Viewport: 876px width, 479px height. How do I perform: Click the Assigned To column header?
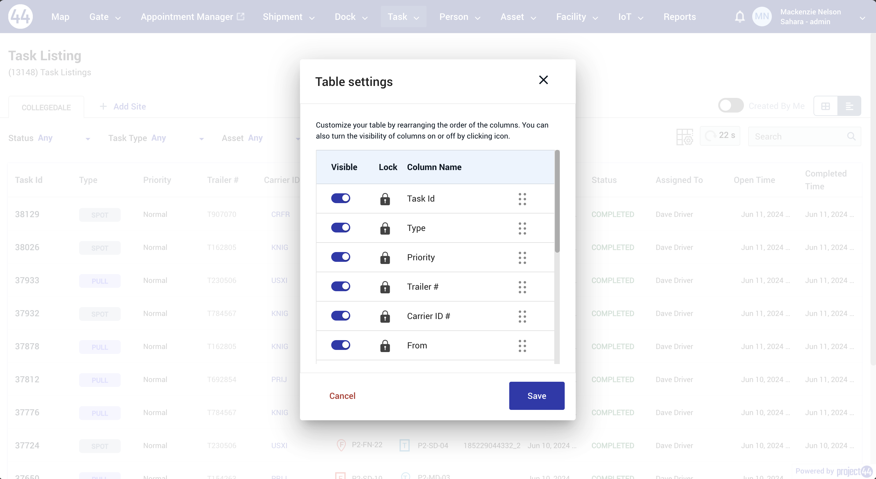679,180
